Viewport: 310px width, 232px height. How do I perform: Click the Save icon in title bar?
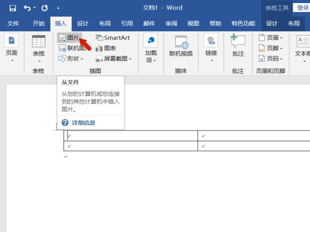coord(12,8)
